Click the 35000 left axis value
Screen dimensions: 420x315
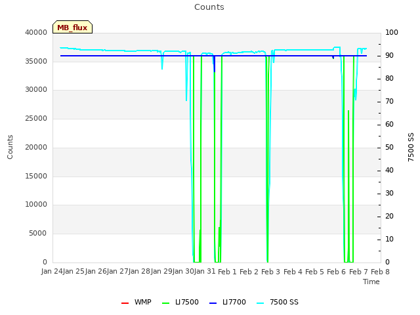click(x=36, y=61)
